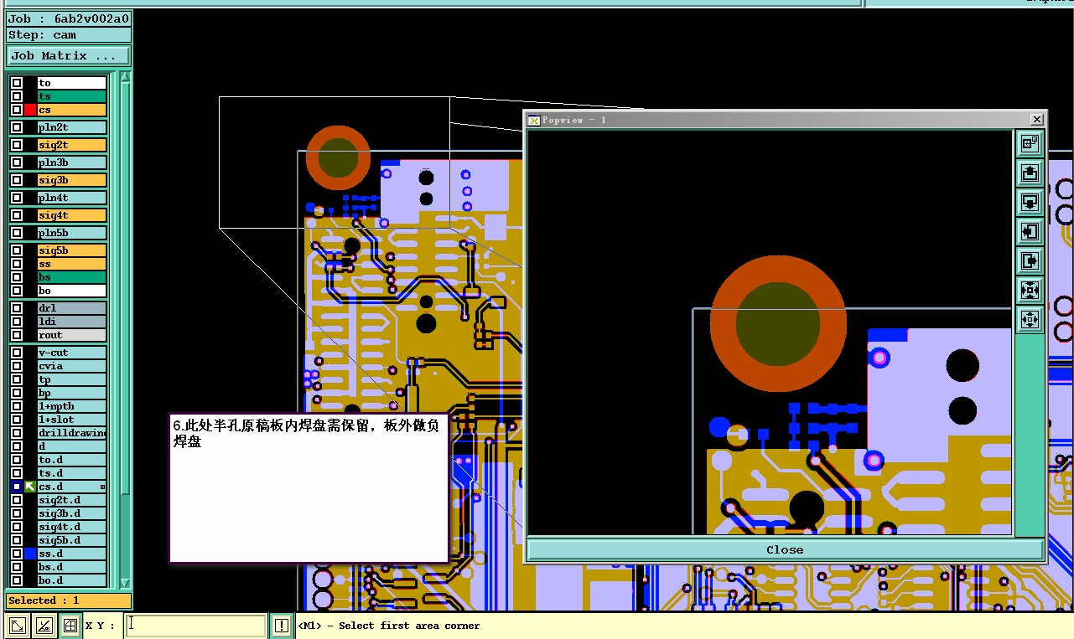Click the blue color swatch on ss.d layer
Screen dimensions: 1074x639
click(30, 554)
